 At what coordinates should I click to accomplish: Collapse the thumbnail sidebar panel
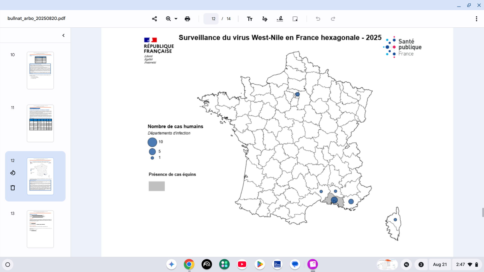(x=64, y=35)
